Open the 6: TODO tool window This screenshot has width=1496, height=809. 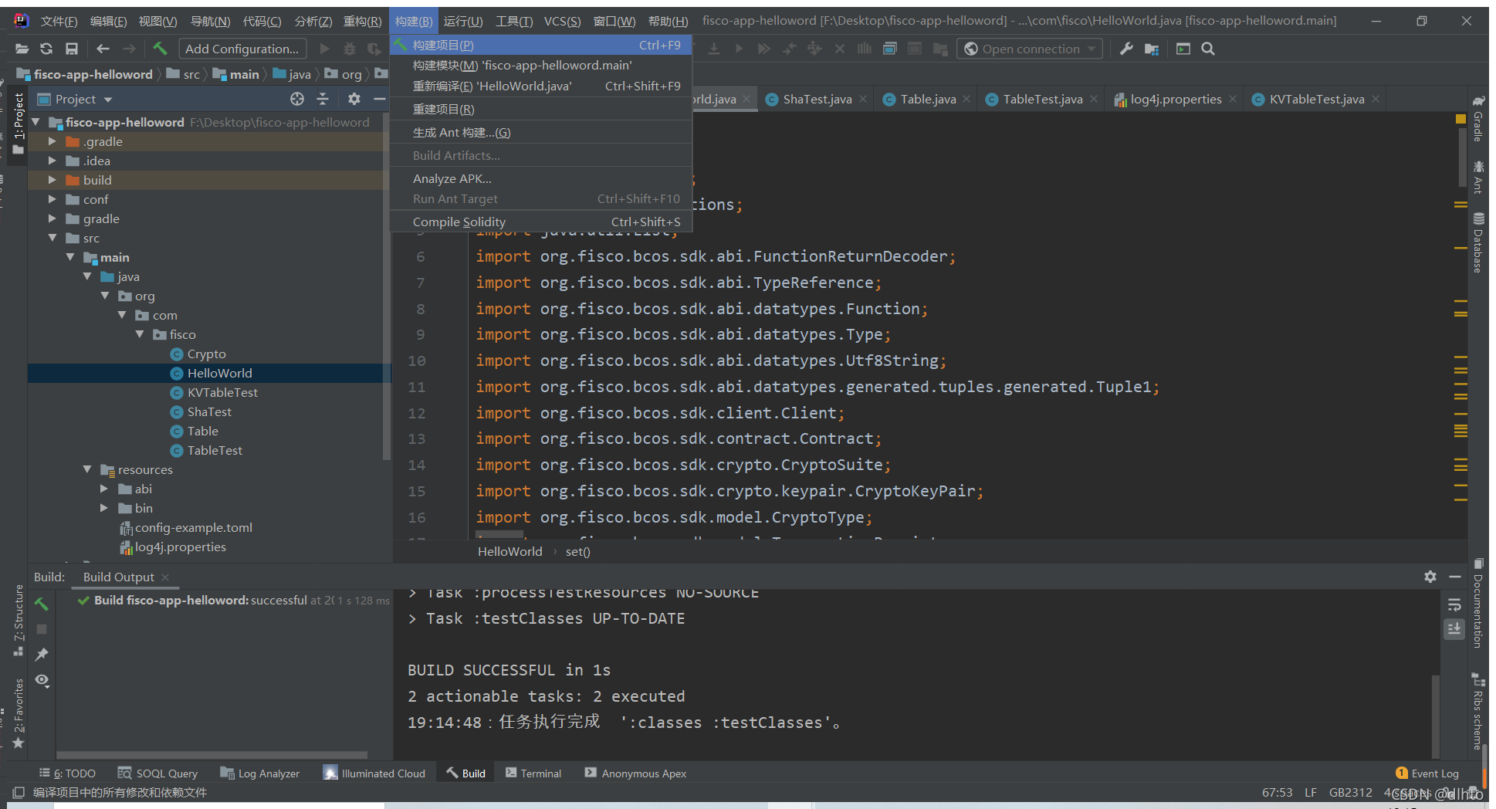(x=68, y=773)
